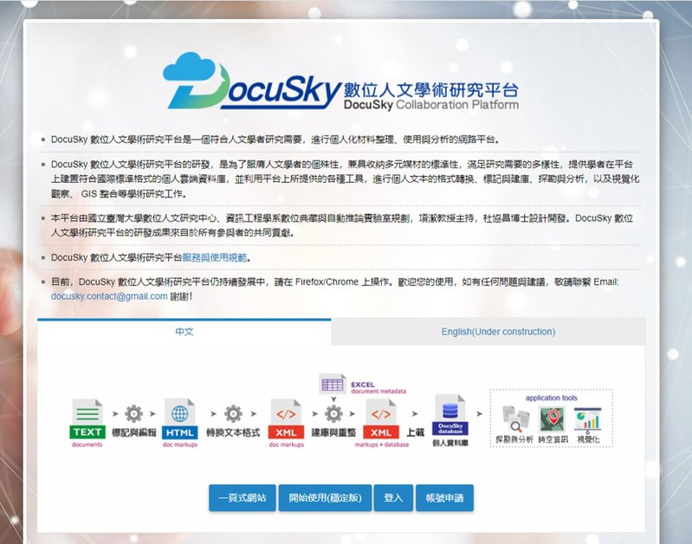Click the HTML doc markups icon
692x544 pixels.
[180, 417]
